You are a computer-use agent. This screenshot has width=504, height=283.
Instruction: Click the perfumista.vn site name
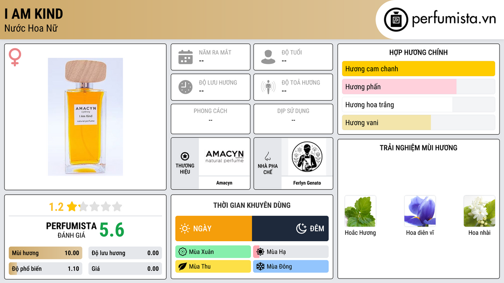[454, 19]
